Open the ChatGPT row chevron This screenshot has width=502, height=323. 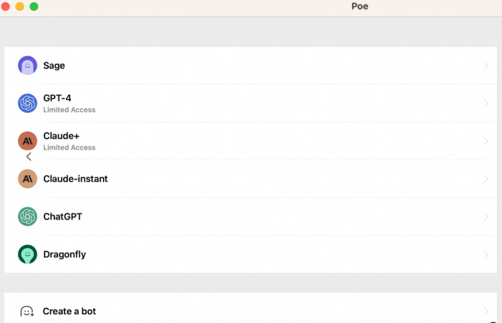click(x=486, y=216)
